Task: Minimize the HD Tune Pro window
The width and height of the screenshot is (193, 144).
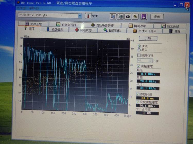Action: 175,5
